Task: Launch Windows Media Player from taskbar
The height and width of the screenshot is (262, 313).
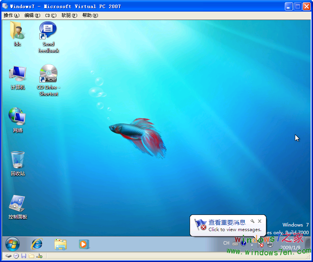Action: click(84, 244)
